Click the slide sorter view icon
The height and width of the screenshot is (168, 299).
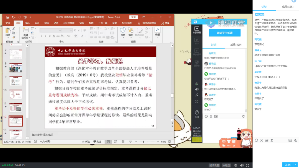(x=115, y=142)
